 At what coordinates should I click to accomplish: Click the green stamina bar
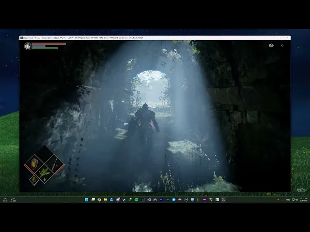coord(45,48)
